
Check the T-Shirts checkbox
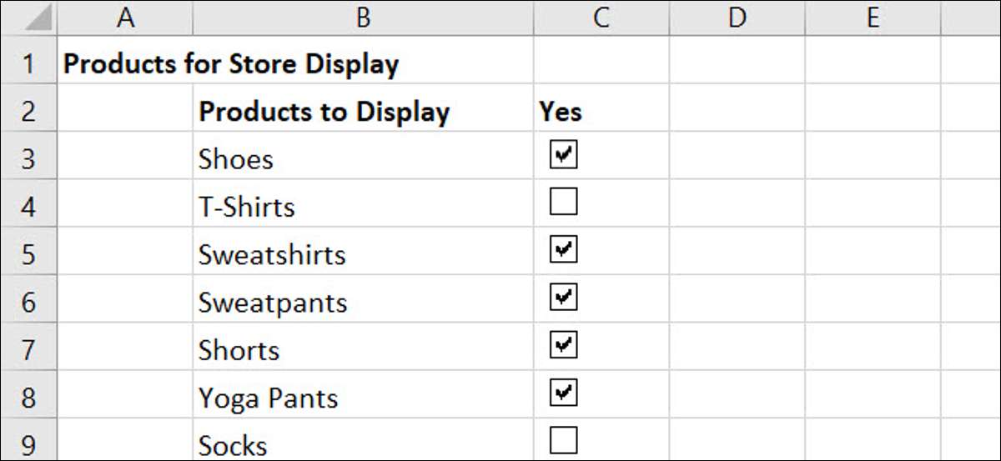point(564,202)
